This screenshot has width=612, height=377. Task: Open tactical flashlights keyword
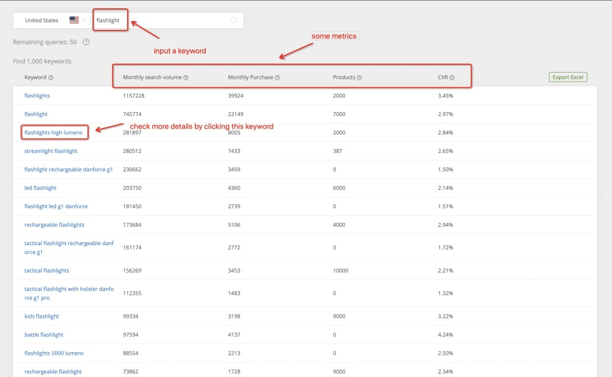coord(47,270)
